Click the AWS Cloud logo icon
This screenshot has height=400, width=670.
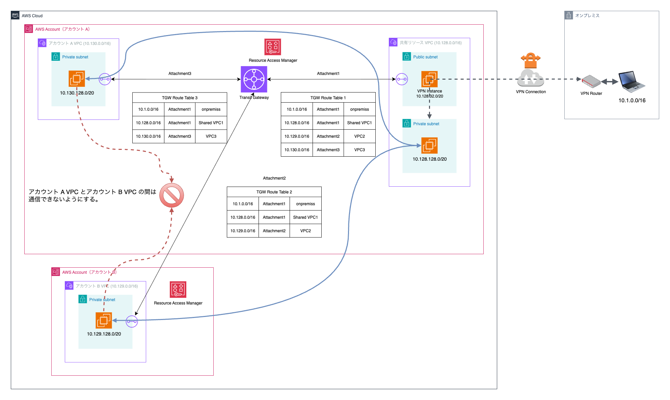tap(15, 16)
